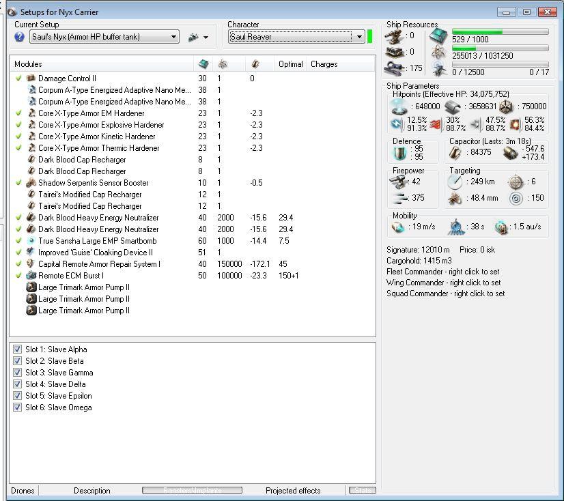Click the powergrid column header icon
Image resolution: width=564 pixels, height=501 pixels.
pos(223,64)
